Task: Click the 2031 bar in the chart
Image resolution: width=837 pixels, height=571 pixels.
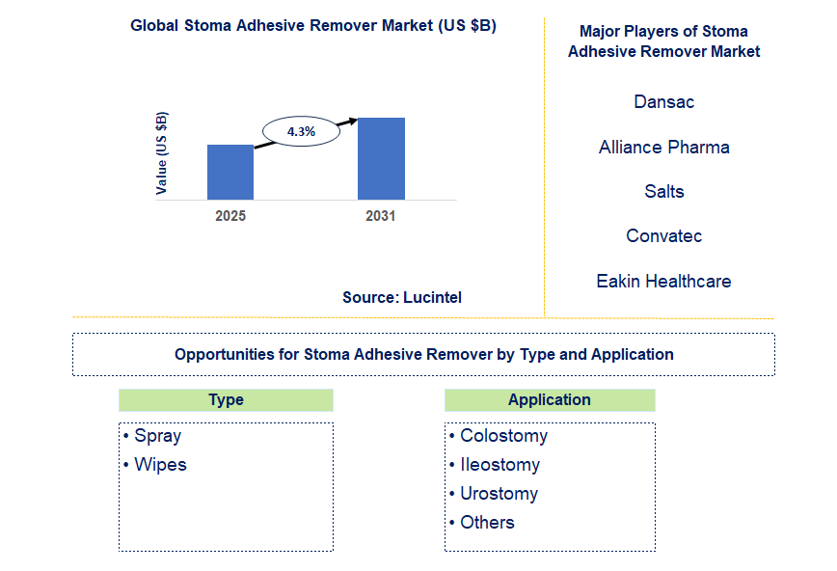Action: tap(381, 158)
